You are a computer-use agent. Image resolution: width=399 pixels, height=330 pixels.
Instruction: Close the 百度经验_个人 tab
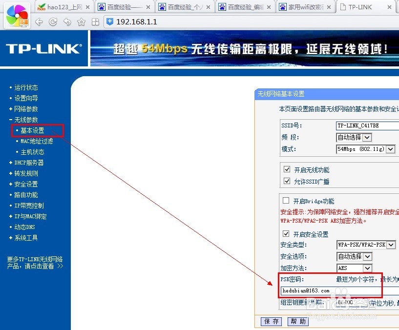[208, 7]
